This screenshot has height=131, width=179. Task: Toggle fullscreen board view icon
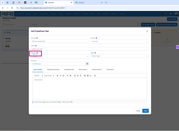tap(139, 25)
